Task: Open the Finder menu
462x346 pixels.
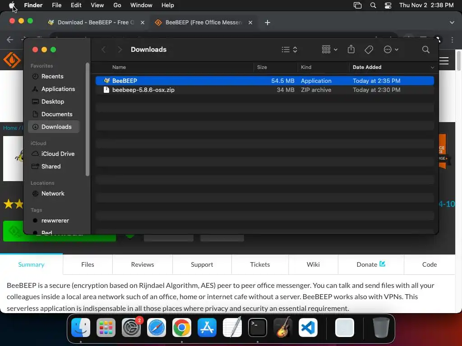Action: 33,5
